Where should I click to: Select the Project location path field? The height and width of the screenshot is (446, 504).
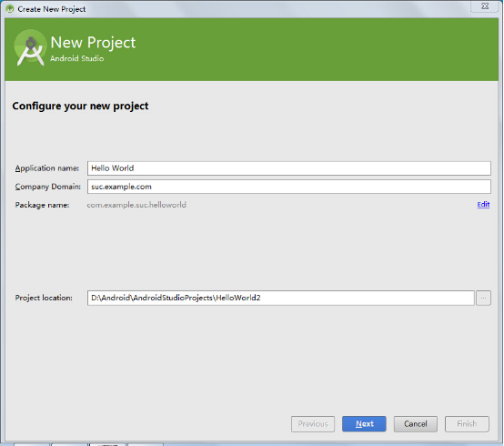point(280,298)
